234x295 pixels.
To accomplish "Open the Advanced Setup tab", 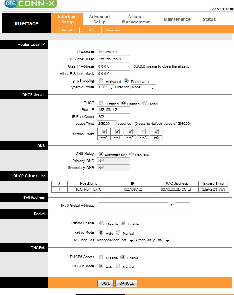I will [x=99, y=19].
